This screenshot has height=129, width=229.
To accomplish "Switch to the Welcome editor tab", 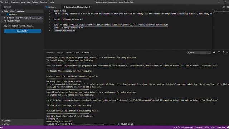I will tap(52, 7).
